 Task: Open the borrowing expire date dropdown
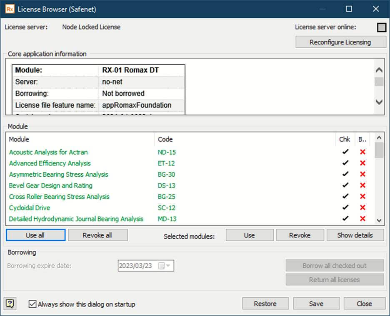tap(169, 266)
